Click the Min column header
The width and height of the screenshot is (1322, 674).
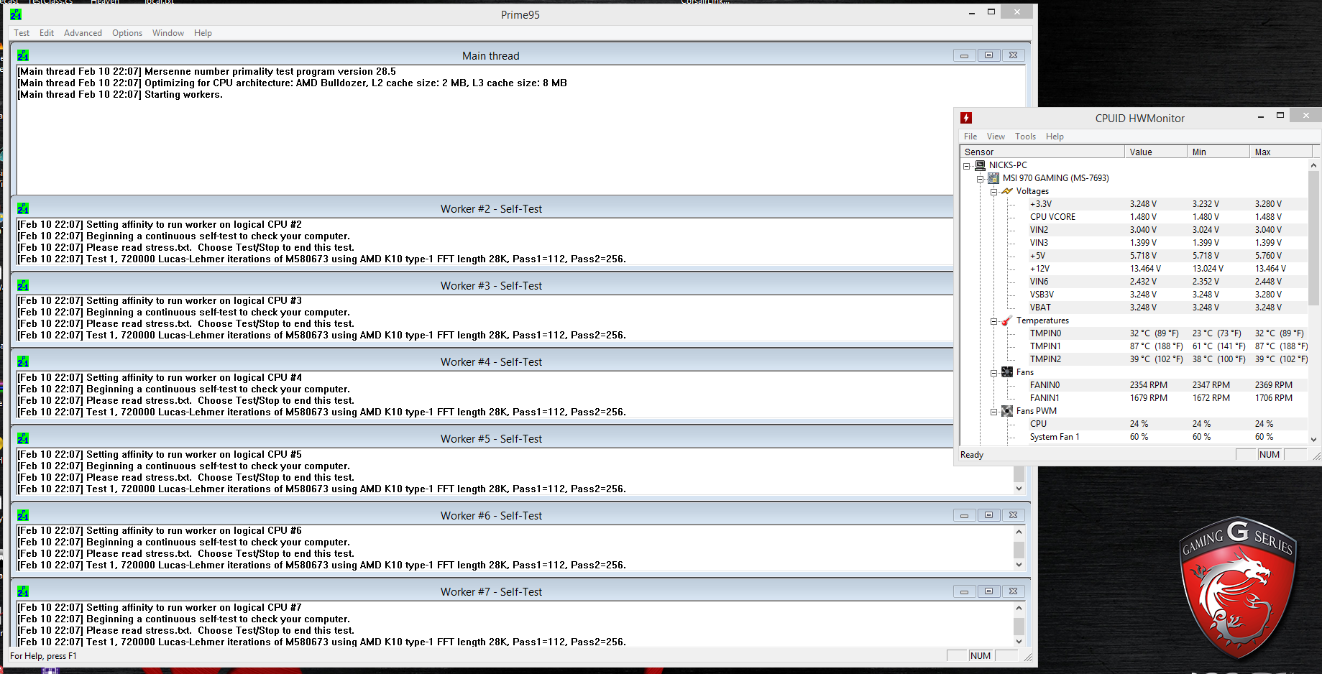coord(1218,152)
